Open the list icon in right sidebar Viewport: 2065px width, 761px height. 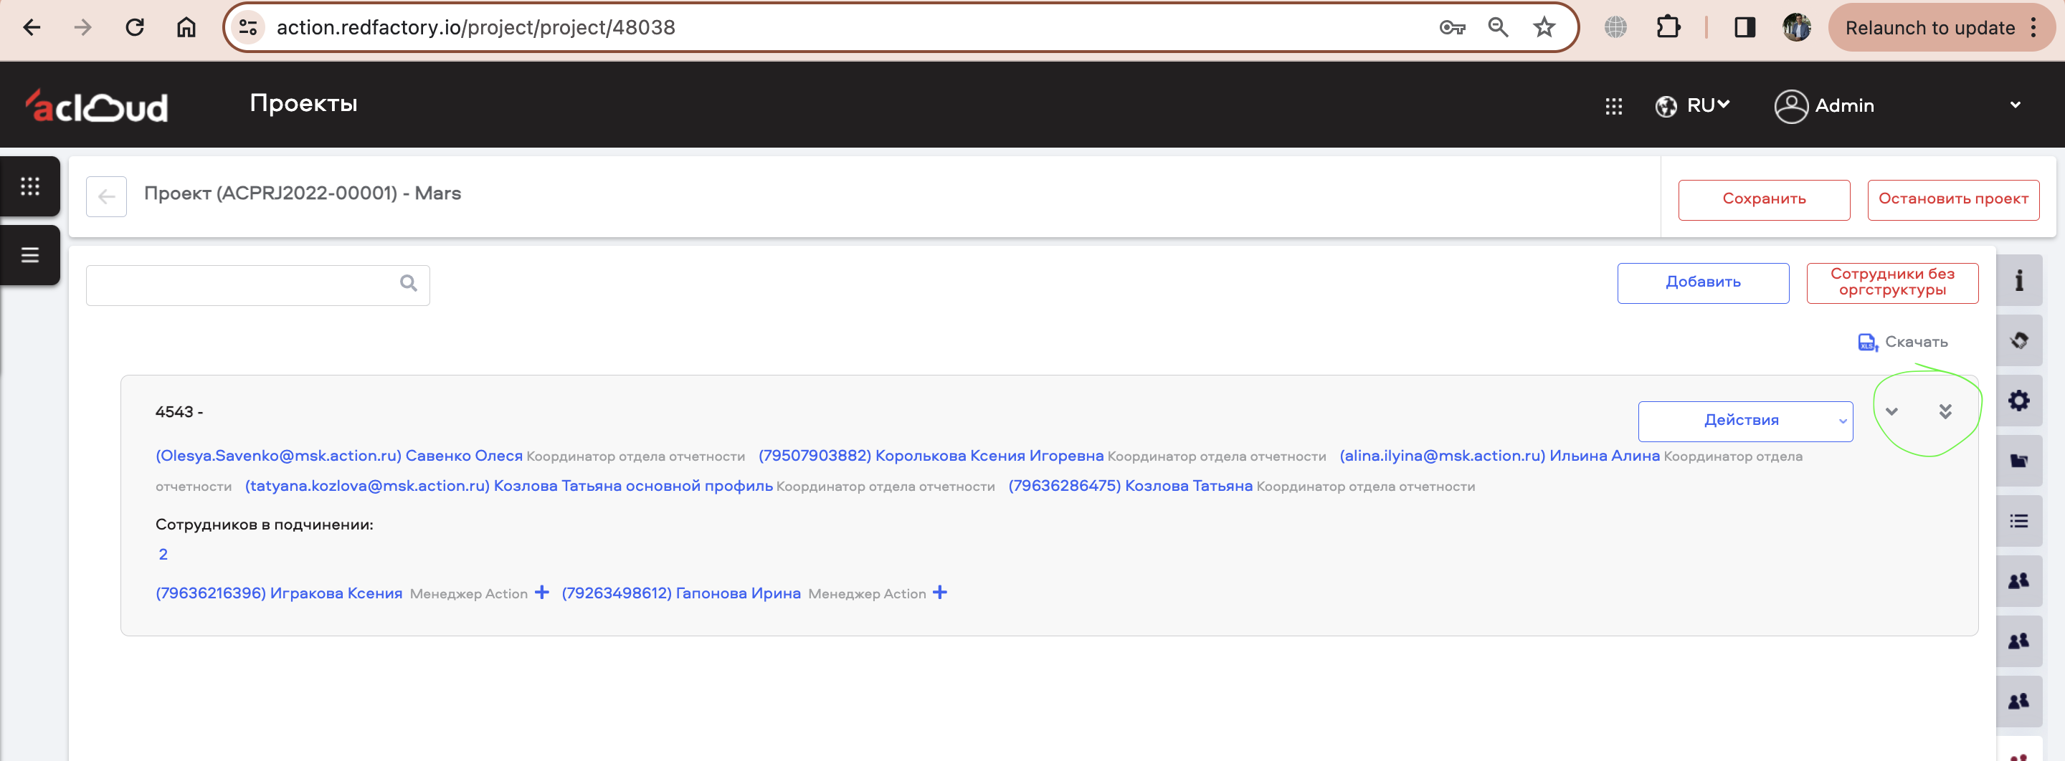pos(2018,521)
